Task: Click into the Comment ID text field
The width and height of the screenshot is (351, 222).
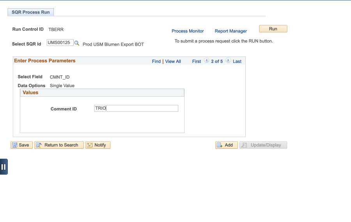Action: [x=136, y=108]
